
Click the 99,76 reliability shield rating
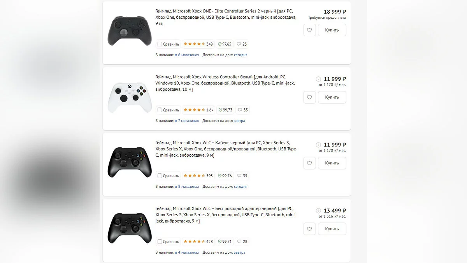point(225,176)
